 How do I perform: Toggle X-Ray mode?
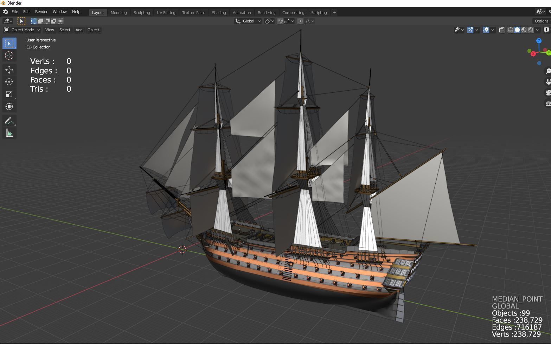click(502, 30)
